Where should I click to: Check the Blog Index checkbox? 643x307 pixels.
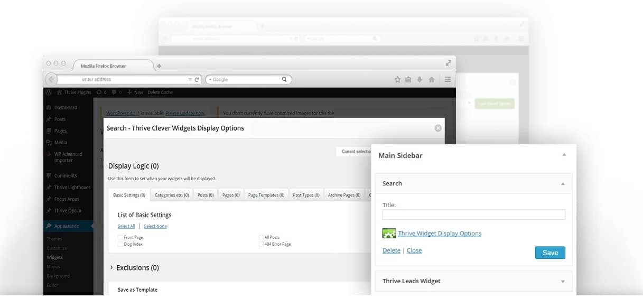(x=120, y=244)
